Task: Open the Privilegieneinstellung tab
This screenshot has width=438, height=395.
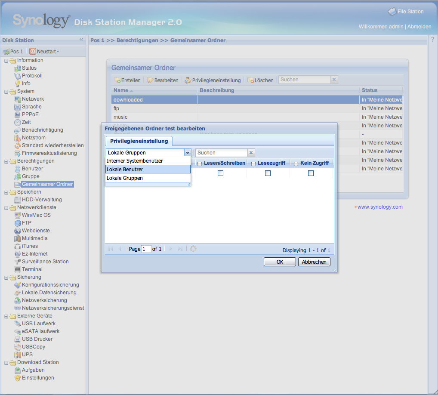Action: [139, 141]
